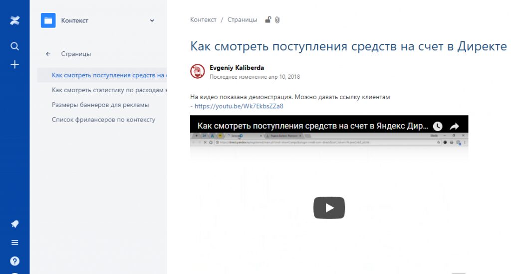Expand the Контекст space dropdown chevron

coord(152,20)
